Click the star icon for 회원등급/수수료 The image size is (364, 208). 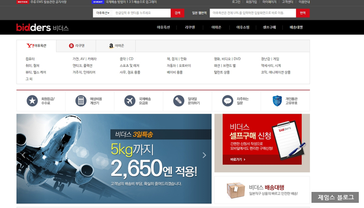click(32, 101)
